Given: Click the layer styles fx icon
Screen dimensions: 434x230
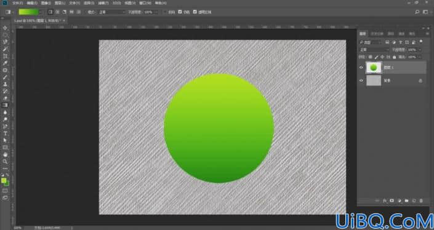Looking at the screenshot, I should tap(385, 200).
